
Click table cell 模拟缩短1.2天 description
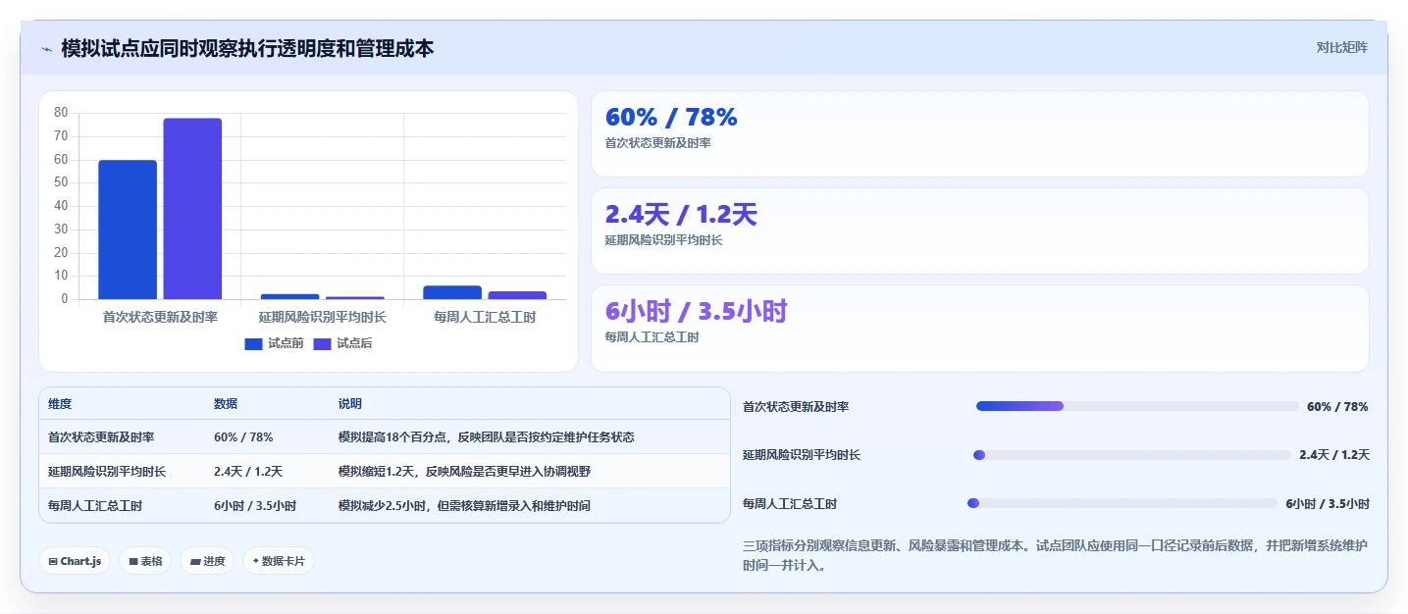[464, 471]
